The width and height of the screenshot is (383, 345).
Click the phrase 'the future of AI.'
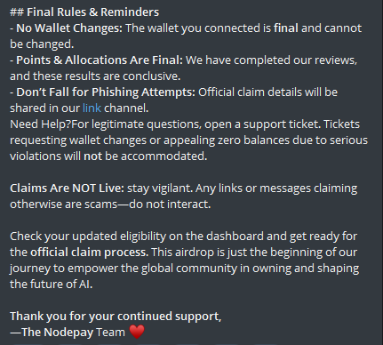tap(52, 285)
